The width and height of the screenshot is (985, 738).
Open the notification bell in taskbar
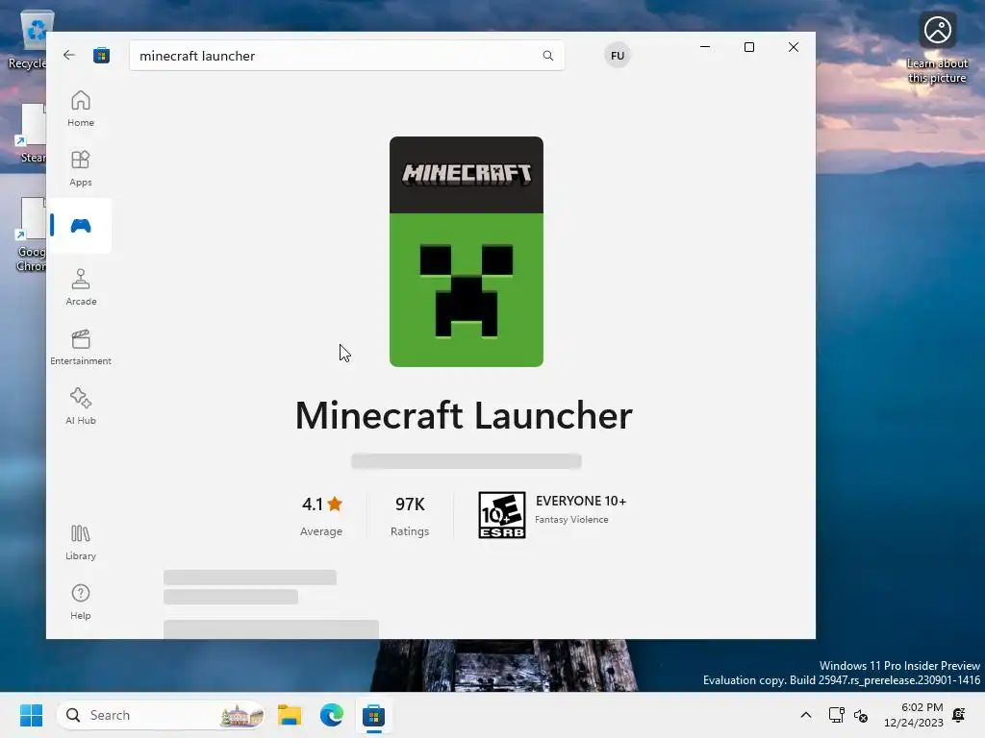click(x=959, y=715)
